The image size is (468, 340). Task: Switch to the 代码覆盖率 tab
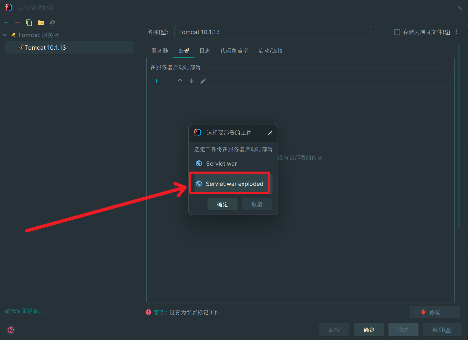pyautogui.click(x=234, y=51)
